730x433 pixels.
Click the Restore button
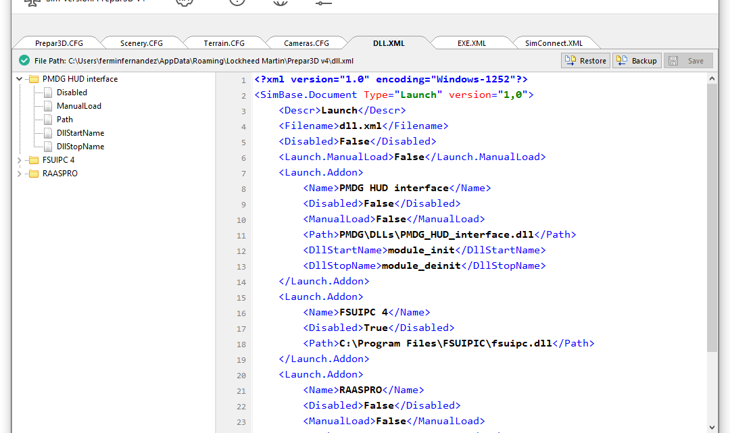pyautogui.click(x=585, y=61)
